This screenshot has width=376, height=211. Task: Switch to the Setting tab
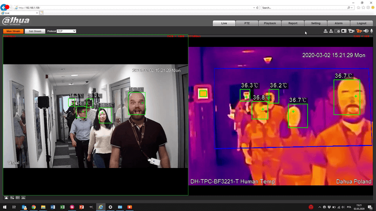coord(316,23)
